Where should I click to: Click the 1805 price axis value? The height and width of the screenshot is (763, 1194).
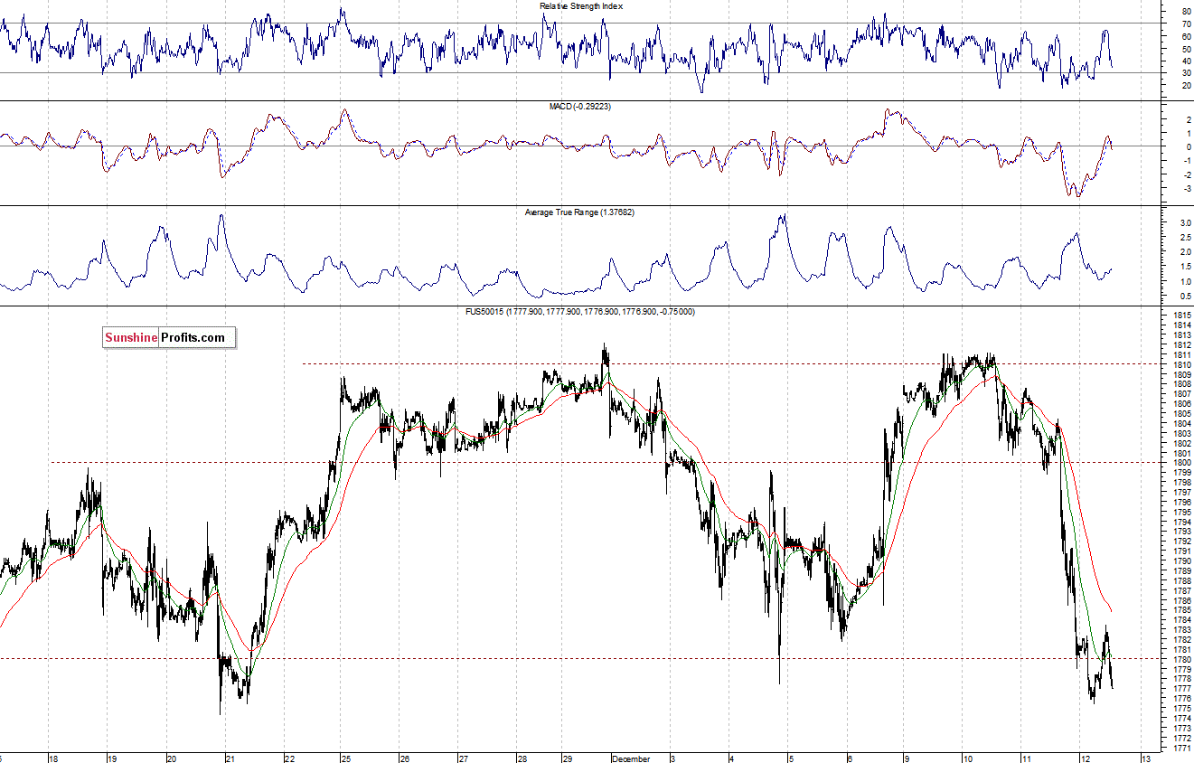pos(1181,413)
